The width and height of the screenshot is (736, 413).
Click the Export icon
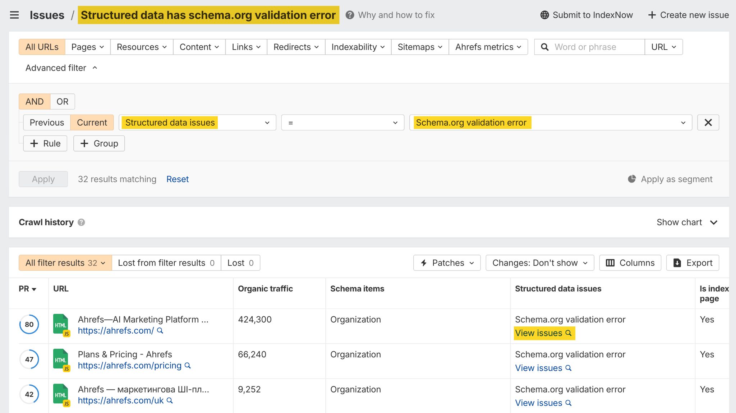tap(677, 263)
